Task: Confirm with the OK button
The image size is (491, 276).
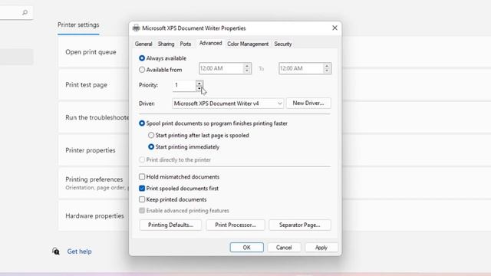Action: [247, 248]
